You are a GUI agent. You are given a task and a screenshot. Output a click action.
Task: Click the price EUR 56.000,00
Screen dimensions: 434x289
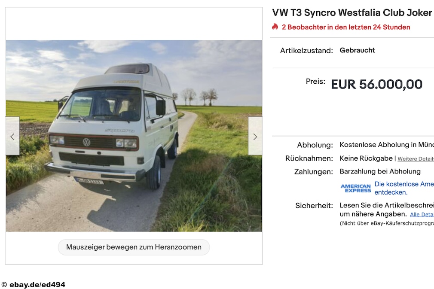pyautogui.click(x=377, y=84)
